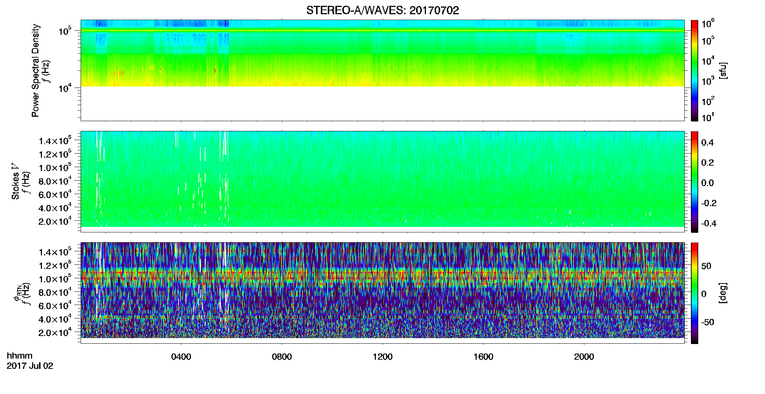Click the Stokes V color bar
The height and width of the screenshot is (394, 765).
point(695,182)
